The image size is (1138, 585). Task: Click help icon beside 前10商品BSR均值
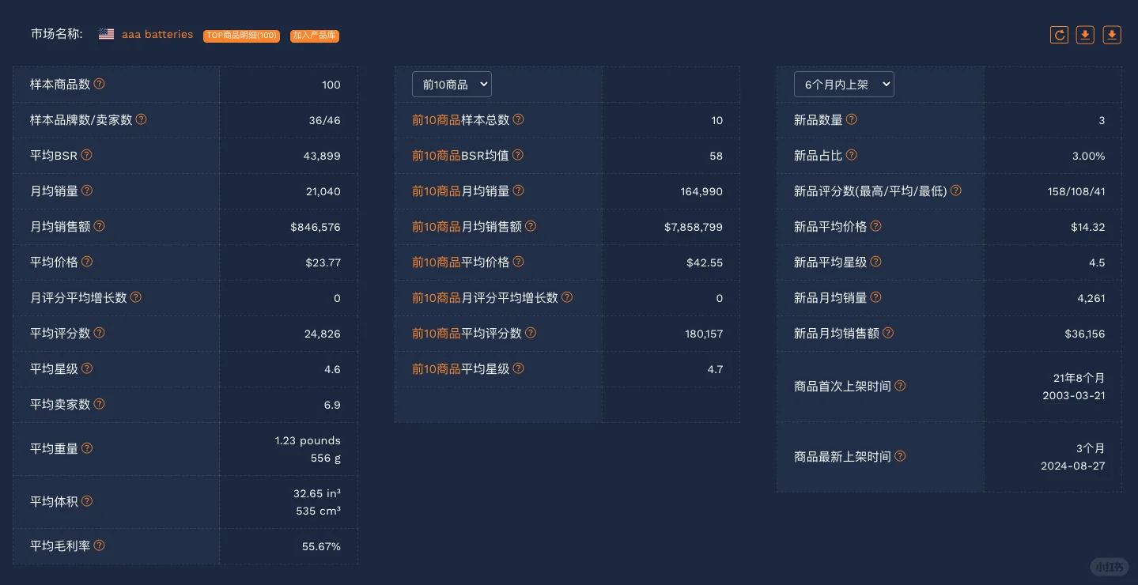518,155
